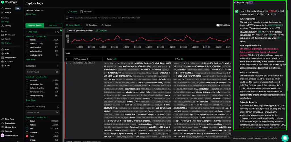Image resolution: width=291 pixels, height=142 pixels.
Task: Open Infrastructure from the left sidebar
Action: click(x=11, y=57)
